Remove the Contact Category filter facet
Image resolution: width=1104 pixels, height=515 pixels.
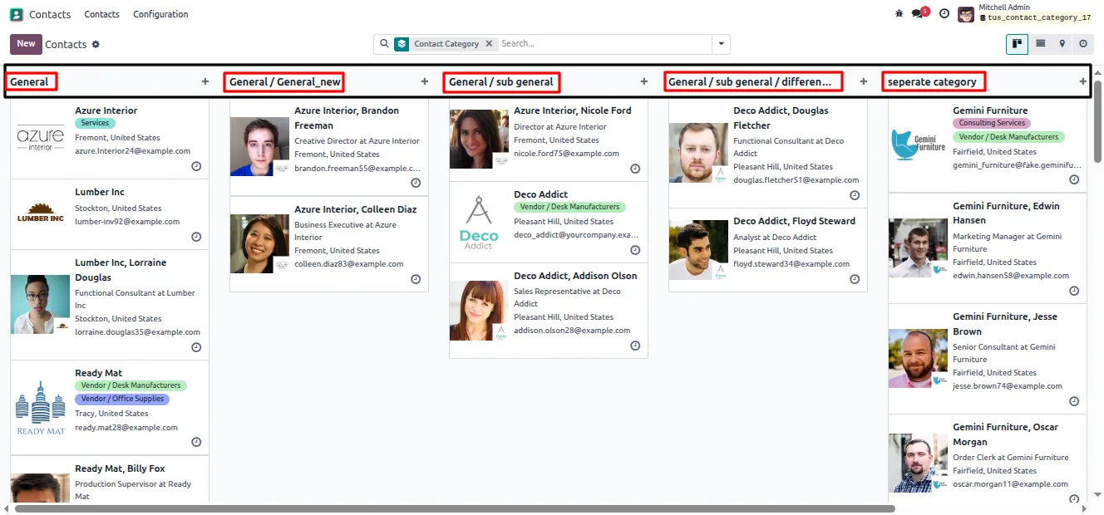[489, 44]
